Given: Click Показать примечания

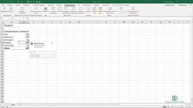Looking at the screenshot, I should [x=81, y=10].
